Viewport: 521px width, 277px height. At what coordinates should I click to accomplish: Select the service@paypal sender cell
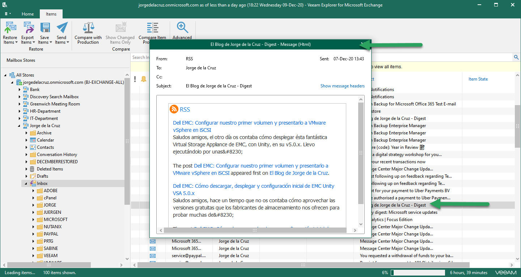coord(189,256)
